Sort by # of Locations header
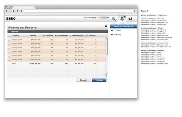 tap(90, 36)
